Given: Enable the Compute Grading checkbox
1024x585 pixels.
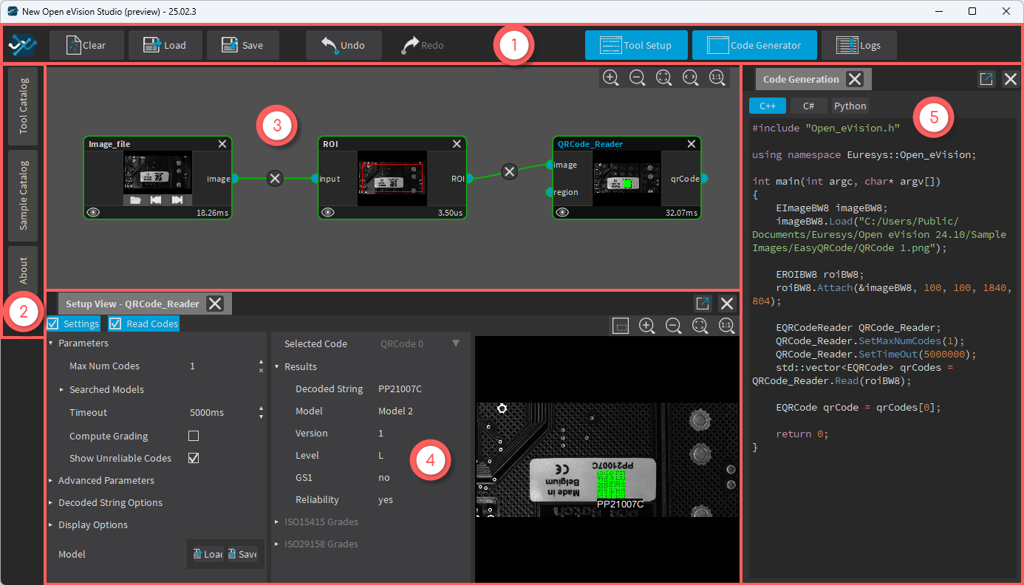Looking at the screenshot, I should tap(194, 436).
